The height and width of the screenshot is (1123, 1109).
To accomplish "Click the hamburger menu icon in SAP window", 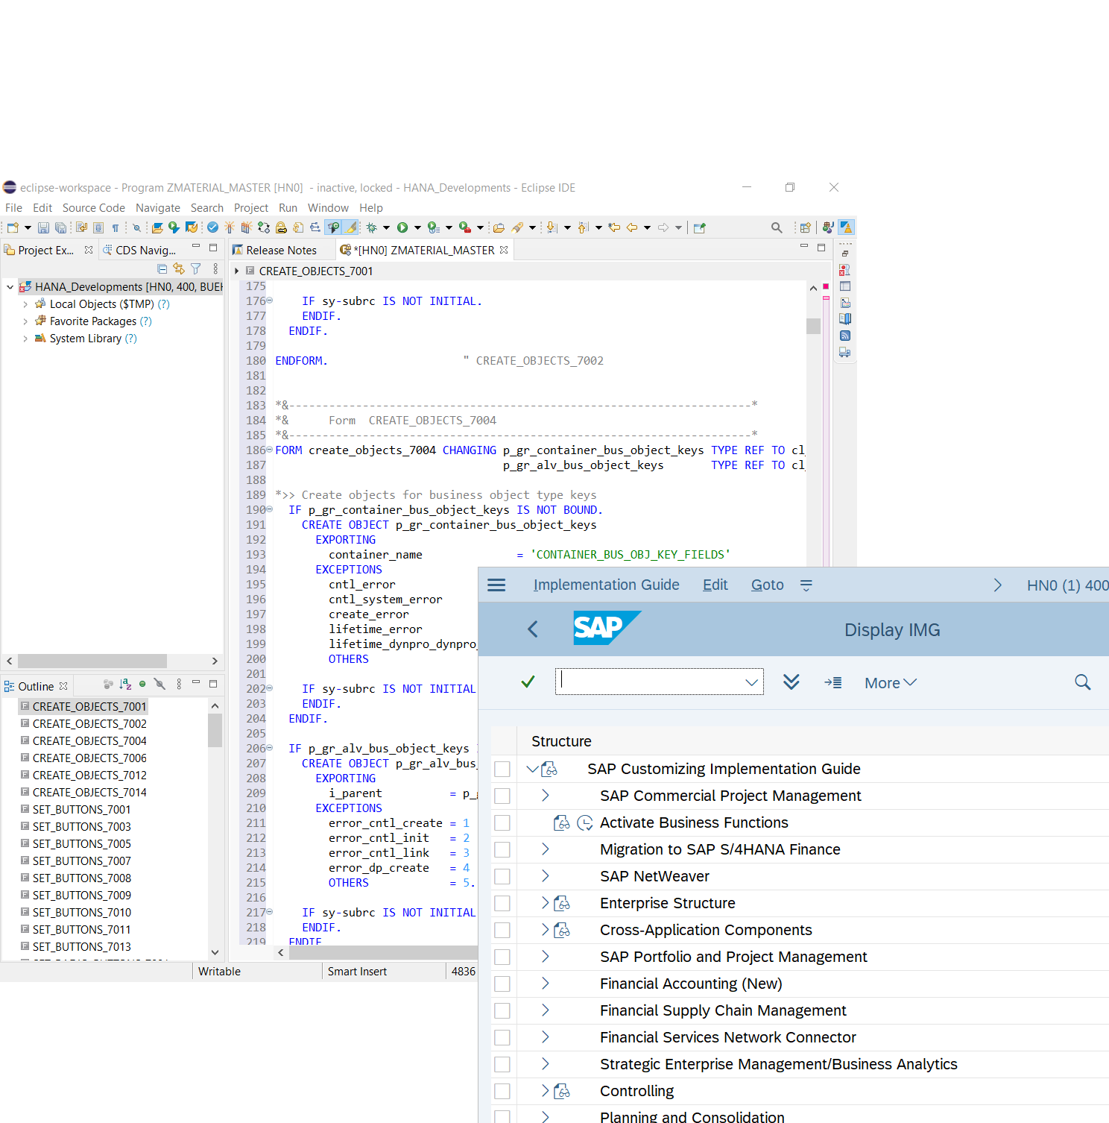I will pos(496,585).
